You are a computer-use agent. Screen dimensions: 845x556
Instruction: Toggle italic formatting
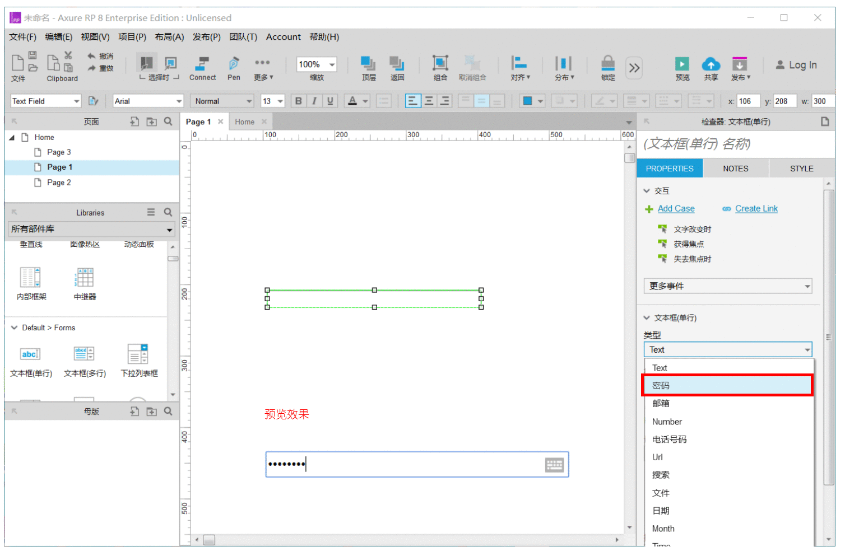pyautogui.click(x=314, y=101)
